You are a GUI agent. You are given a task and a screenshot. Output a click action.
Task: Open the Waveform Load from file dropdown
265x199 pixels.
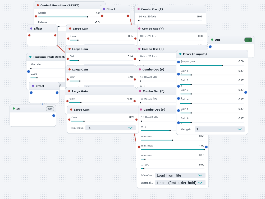tap(180, 176)
